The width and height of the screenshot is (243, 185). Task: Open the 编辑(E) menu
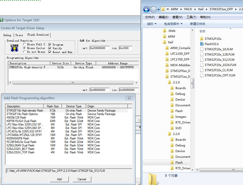tap(163, 17)
